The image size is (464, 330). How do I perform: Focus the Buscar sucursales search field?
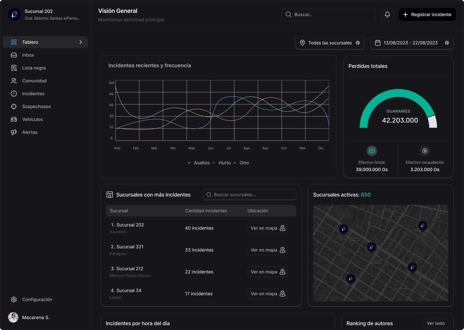click(250, 195)
